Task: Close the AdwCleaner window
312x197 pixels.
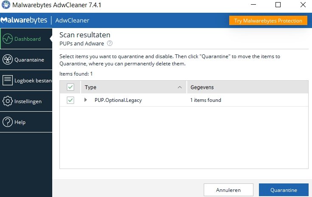Action: point(303,5)
